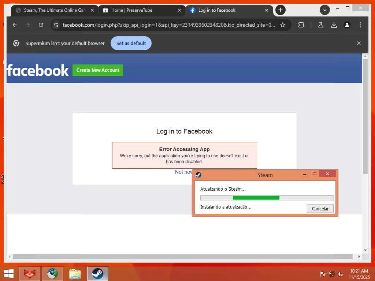Click the network tray icon
Viewport: 375px width, 281px height.
(332, 274)
